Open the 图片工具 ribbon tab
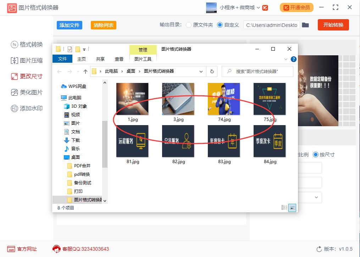The width and height of the screenshot is (360, 257). point(143,59)
